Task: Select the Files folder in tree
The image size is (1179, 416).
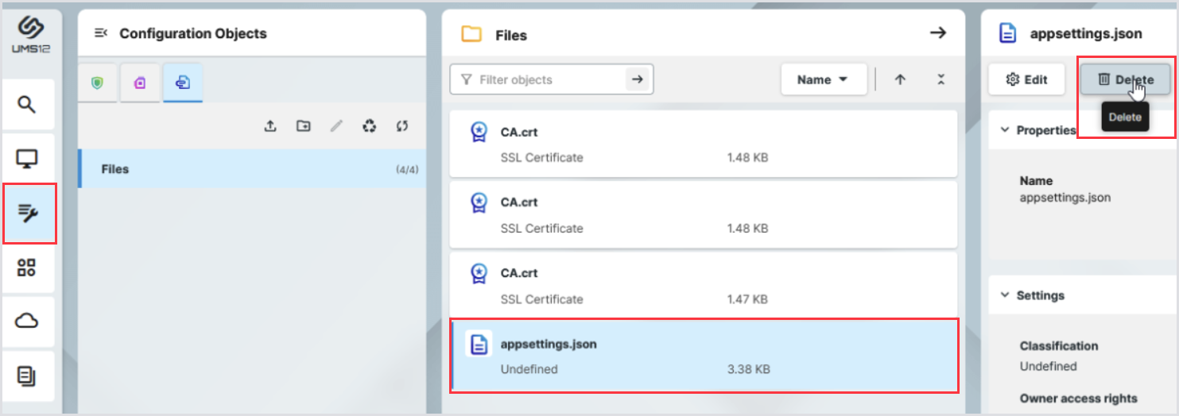Action: click(115, 169)
